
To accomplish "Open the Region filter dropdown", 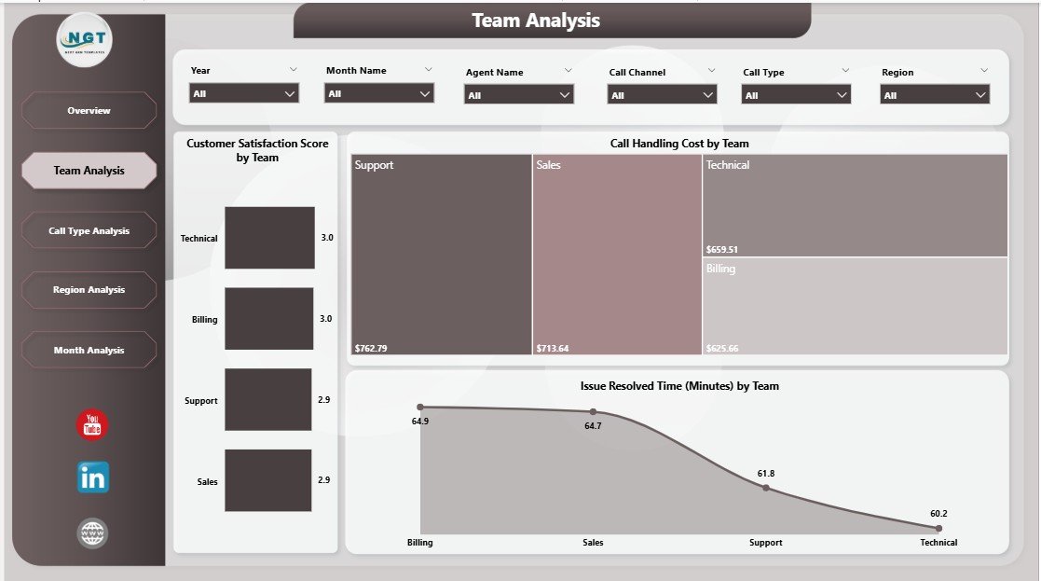I will tap(934, 93).
